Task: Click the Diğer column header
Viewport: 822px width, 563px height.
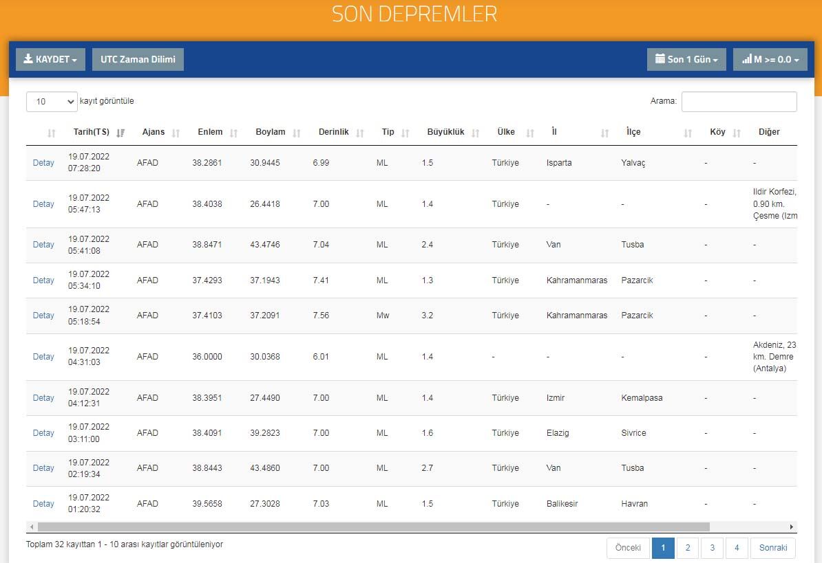Action: 769,132
